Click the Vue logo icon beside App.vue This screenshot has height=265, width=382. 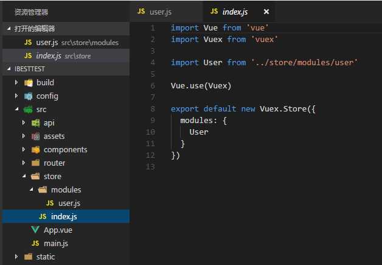tap(35, 230)
